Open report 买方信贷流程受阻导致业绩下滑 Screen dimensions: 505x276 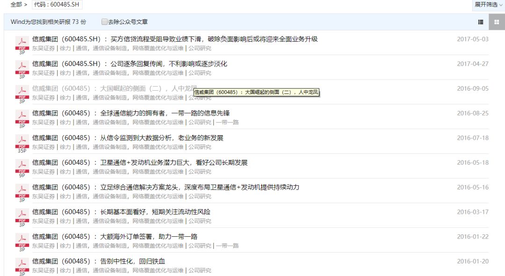point(175,39)
